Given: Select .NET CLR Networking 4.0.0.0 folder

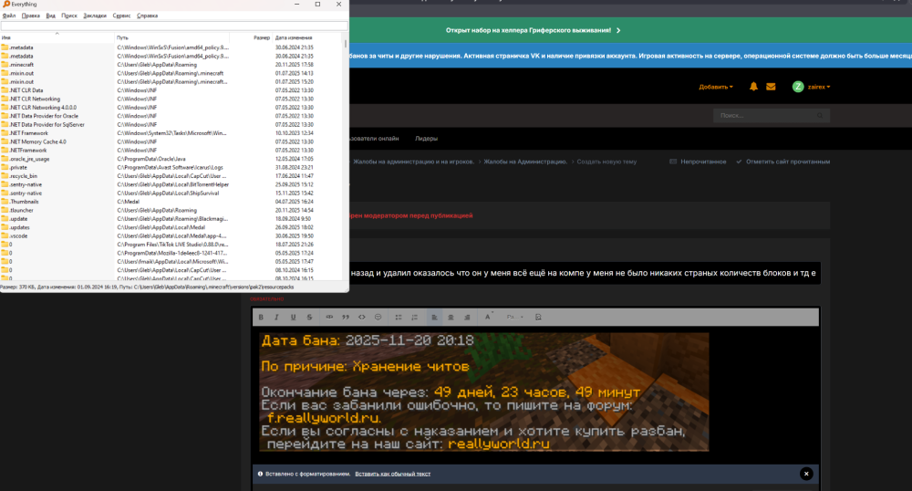Looking at the screenshot, I should (x=171, y=107).
